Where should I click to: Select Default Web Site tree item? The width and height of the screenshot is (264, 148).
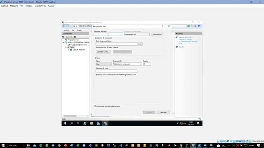pos(79,50)
